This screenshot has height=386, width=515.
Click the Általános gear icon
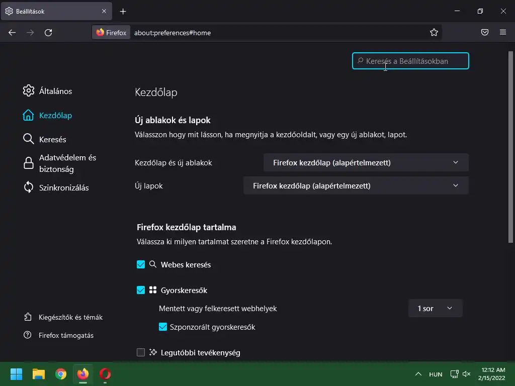click(29, 90)
